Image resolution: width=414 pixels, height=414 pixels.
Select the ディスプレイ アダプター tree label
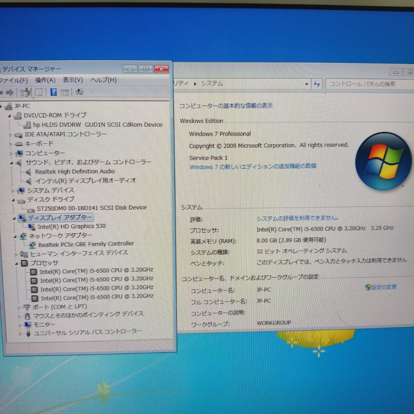pyautogui.click(x=60, y=218)
